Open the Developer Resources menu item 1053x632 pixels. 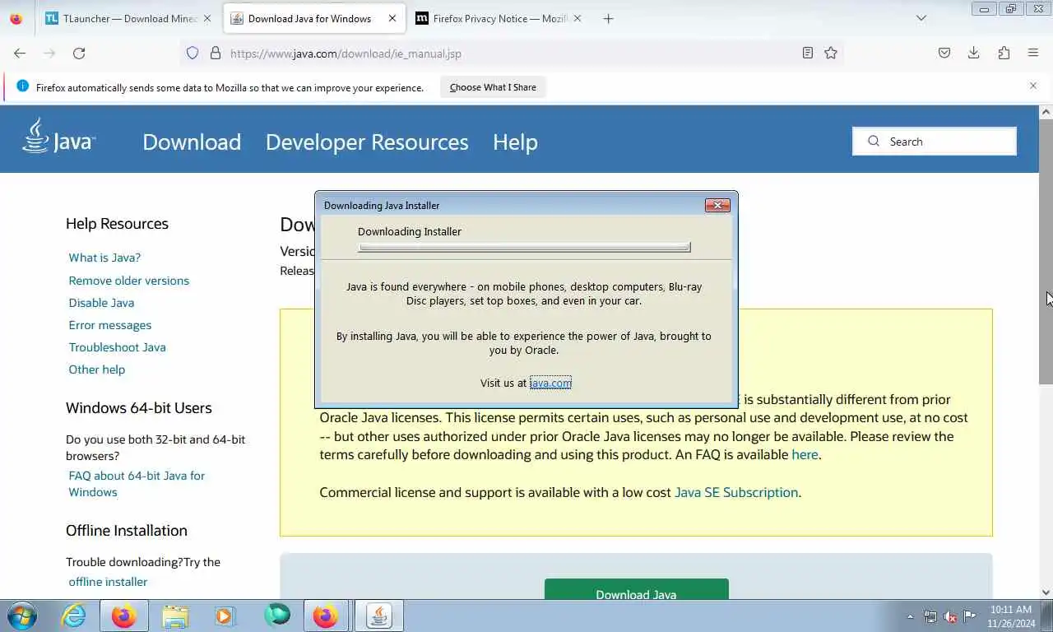(x=367, y=142)
